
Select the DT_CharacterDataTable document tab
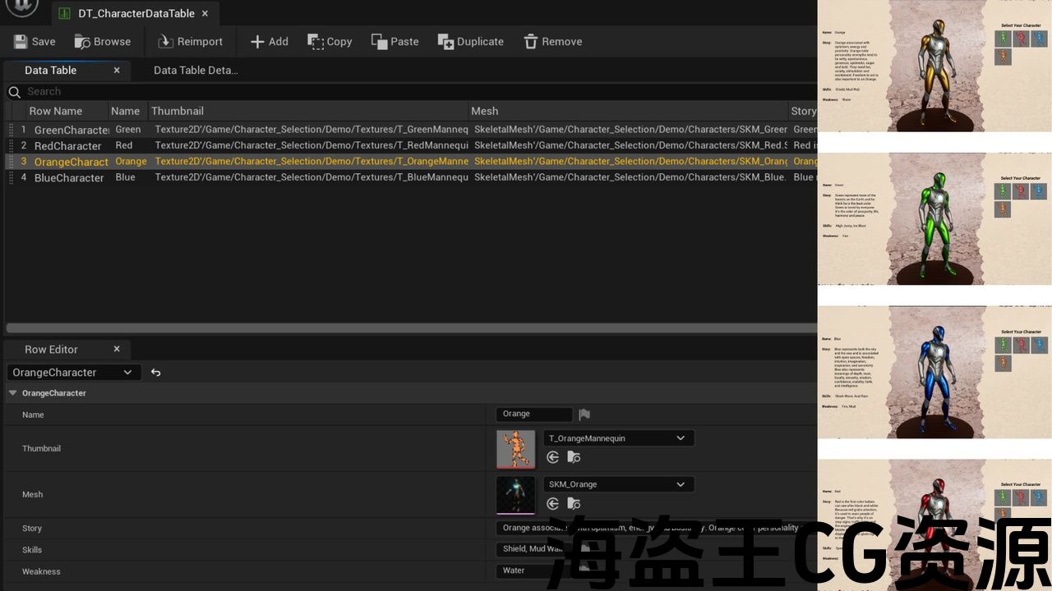pyautogui.click(x=136, y=14)
